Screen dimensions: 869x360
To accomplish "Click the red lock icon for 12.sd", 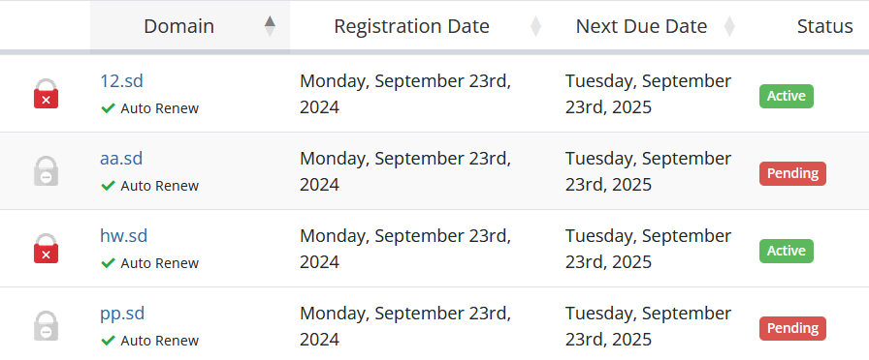I will [x=46, y=94].
